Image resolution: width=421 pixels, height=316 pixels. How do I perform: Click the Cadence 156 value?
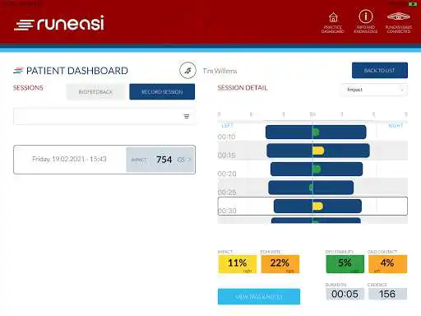[387, 294]
